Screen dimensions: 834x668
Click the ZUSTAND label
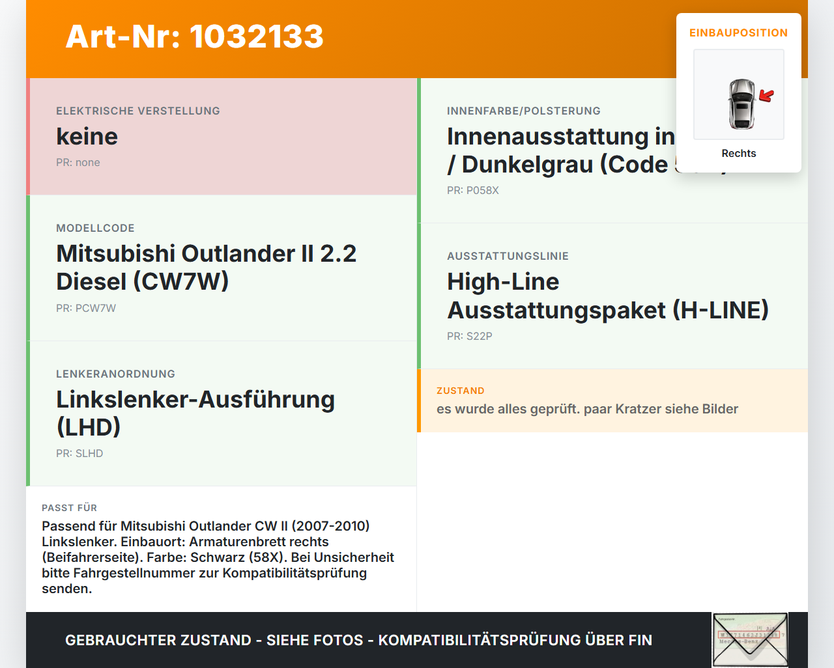(461, 391)
